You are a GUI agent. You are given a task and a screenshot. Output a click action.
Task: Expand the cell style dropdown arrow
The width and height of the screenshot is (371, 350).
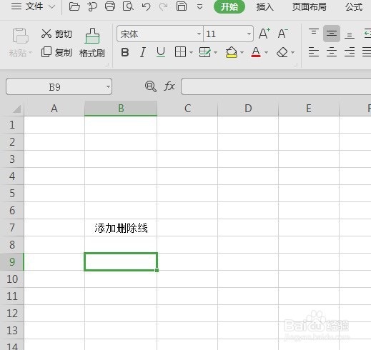pos(216,52)
